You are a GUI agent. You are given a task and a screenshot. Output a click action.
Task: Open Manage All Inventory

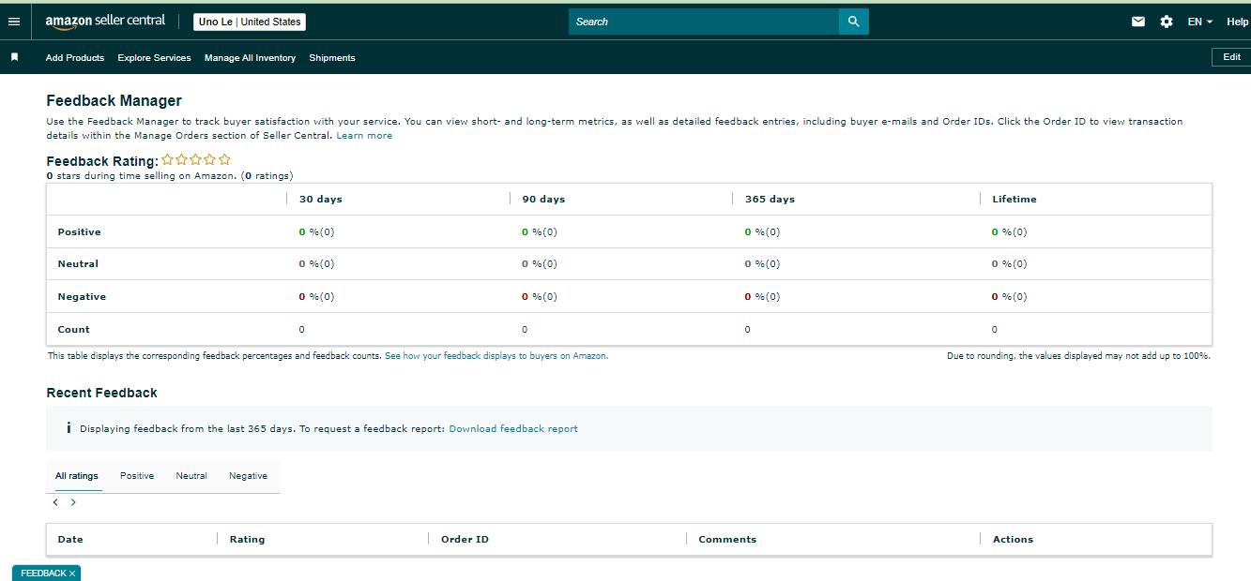(250, 57)
